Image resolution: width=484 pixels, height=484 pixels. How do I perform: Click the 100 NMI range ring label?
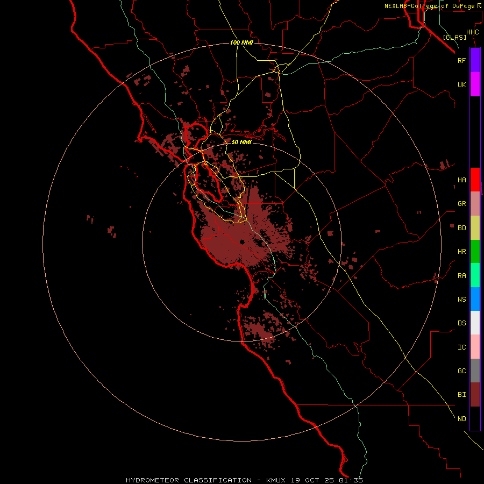coord(241,42)
